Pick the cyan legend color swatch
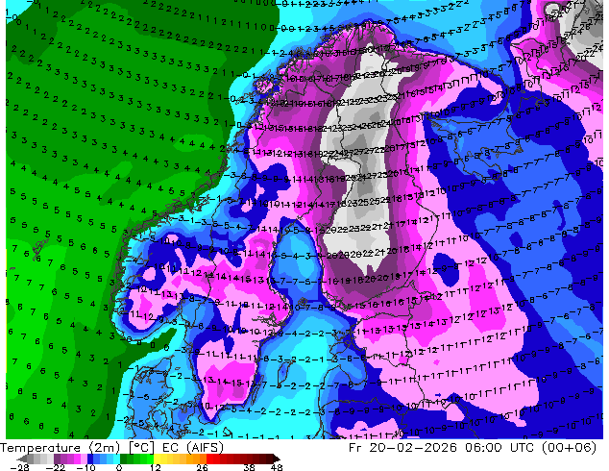 [x=117, y=459]
